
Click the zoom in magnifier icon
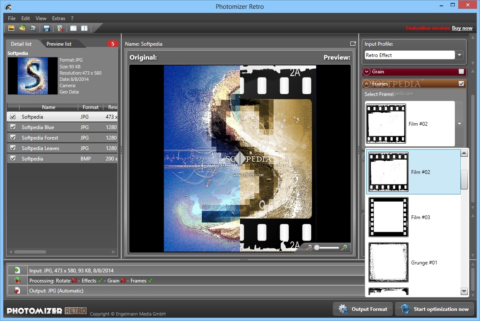(x=344, y=247)
